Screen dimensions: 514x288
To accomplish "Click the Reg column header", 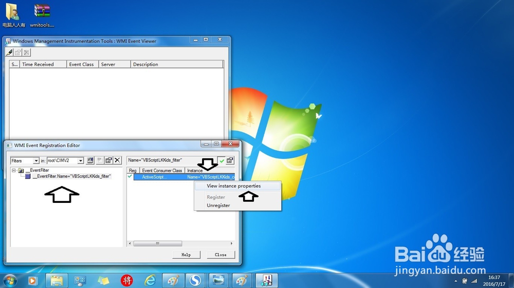I will click(133, 170).
